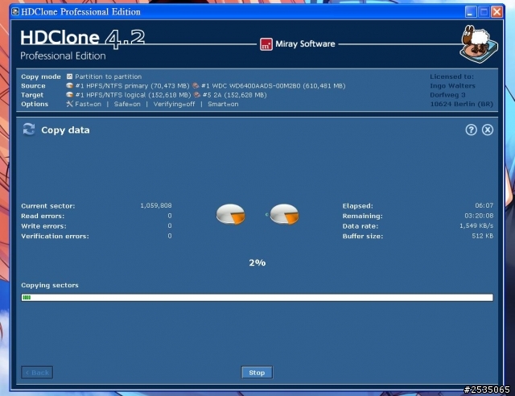Click the Miray Software red logo
The width and height of the screenshot is (515, 396).
266,44
